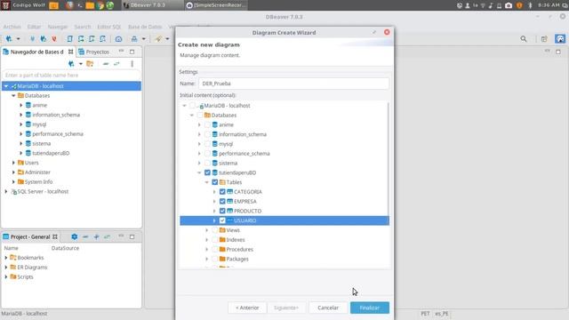The height and width of the screenshot is (320, 569).
Task: Check the Views folder checkbox
Action: (215, 230)
